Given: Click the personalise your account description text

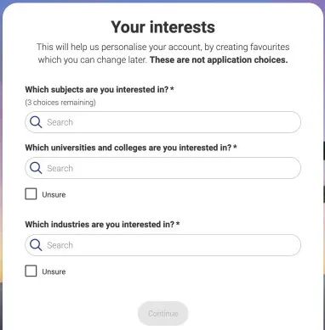Looking at the screenshot, I should click(162, 53).
